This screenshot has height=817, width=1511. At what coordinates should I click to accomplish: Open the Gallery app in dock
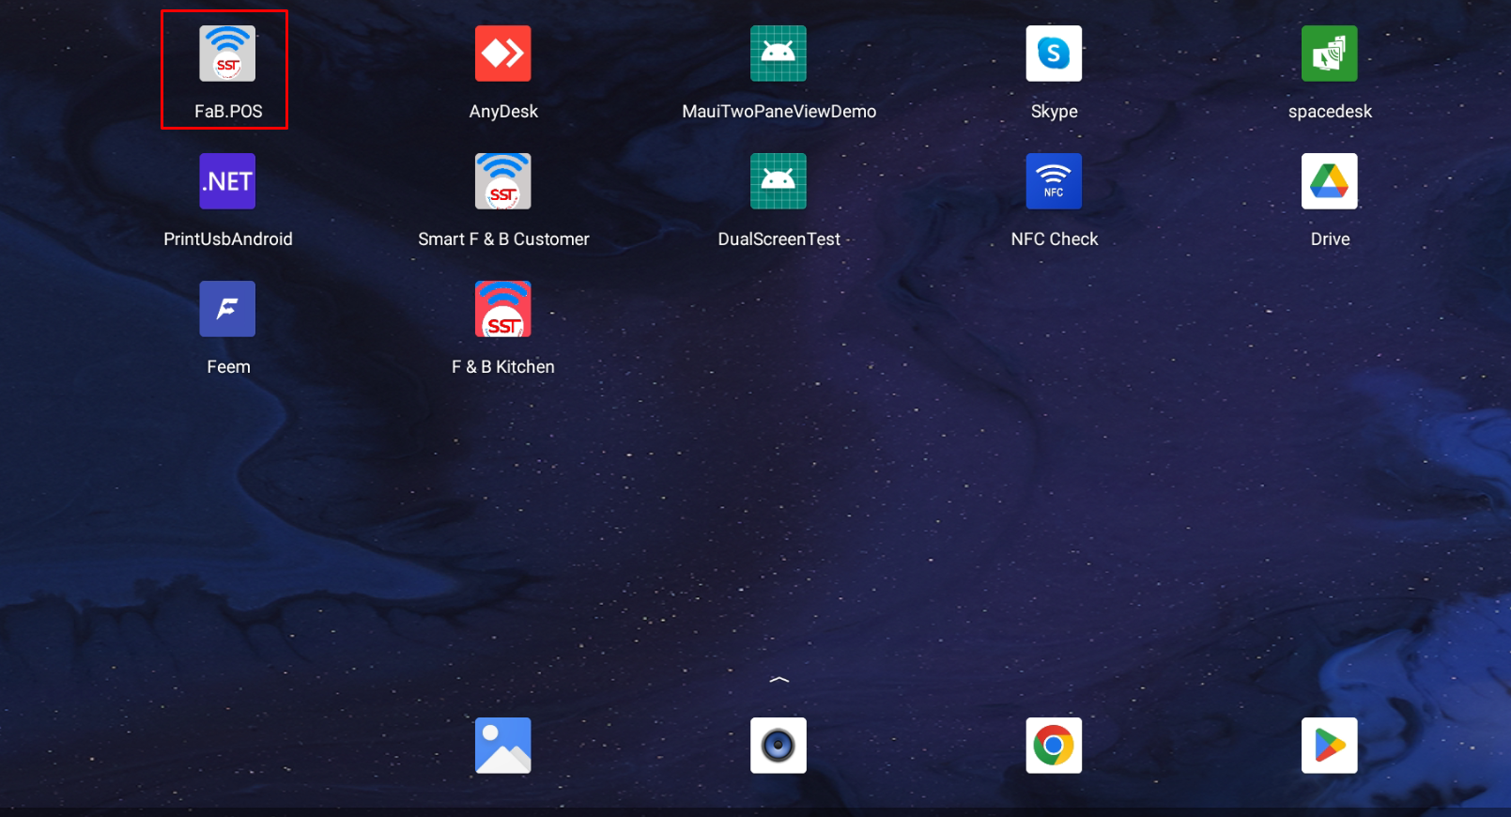(x=502, y=746)
